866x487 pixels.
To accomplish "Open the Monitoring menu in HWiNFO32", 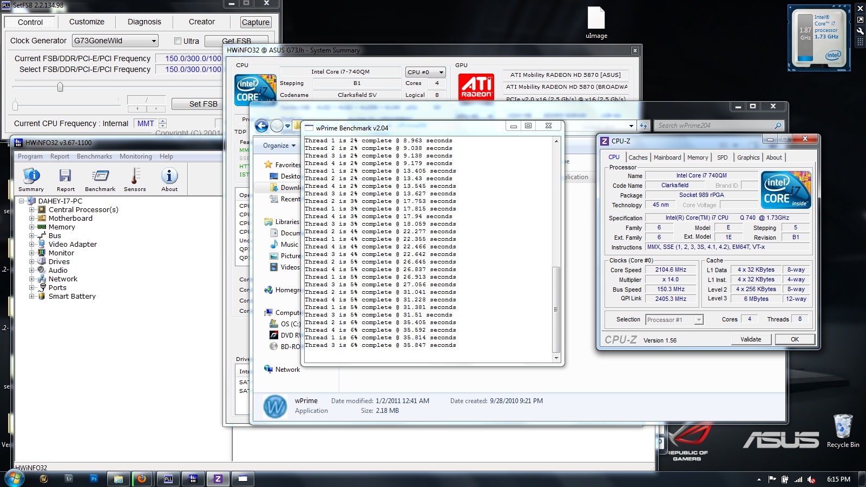I will tap(135, 156).
